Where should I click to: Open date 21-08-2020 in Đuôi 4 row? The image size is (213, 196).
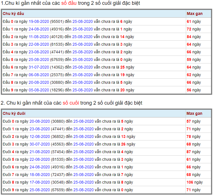tap(40, 152)
